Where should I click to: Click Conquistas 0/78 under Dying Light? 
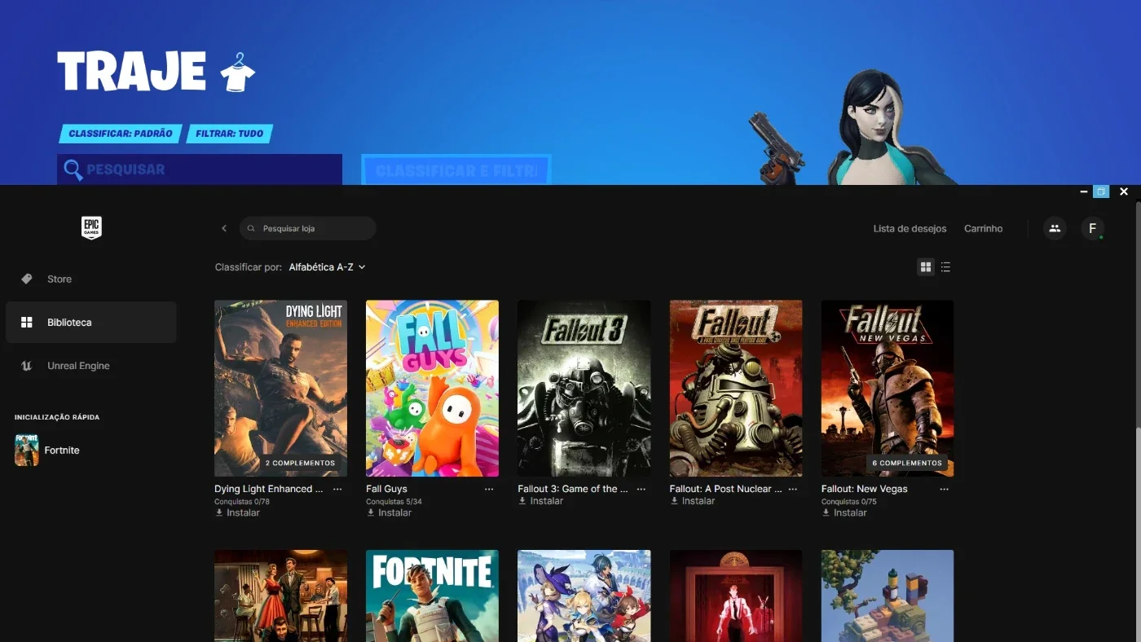(x=242, y=502)
